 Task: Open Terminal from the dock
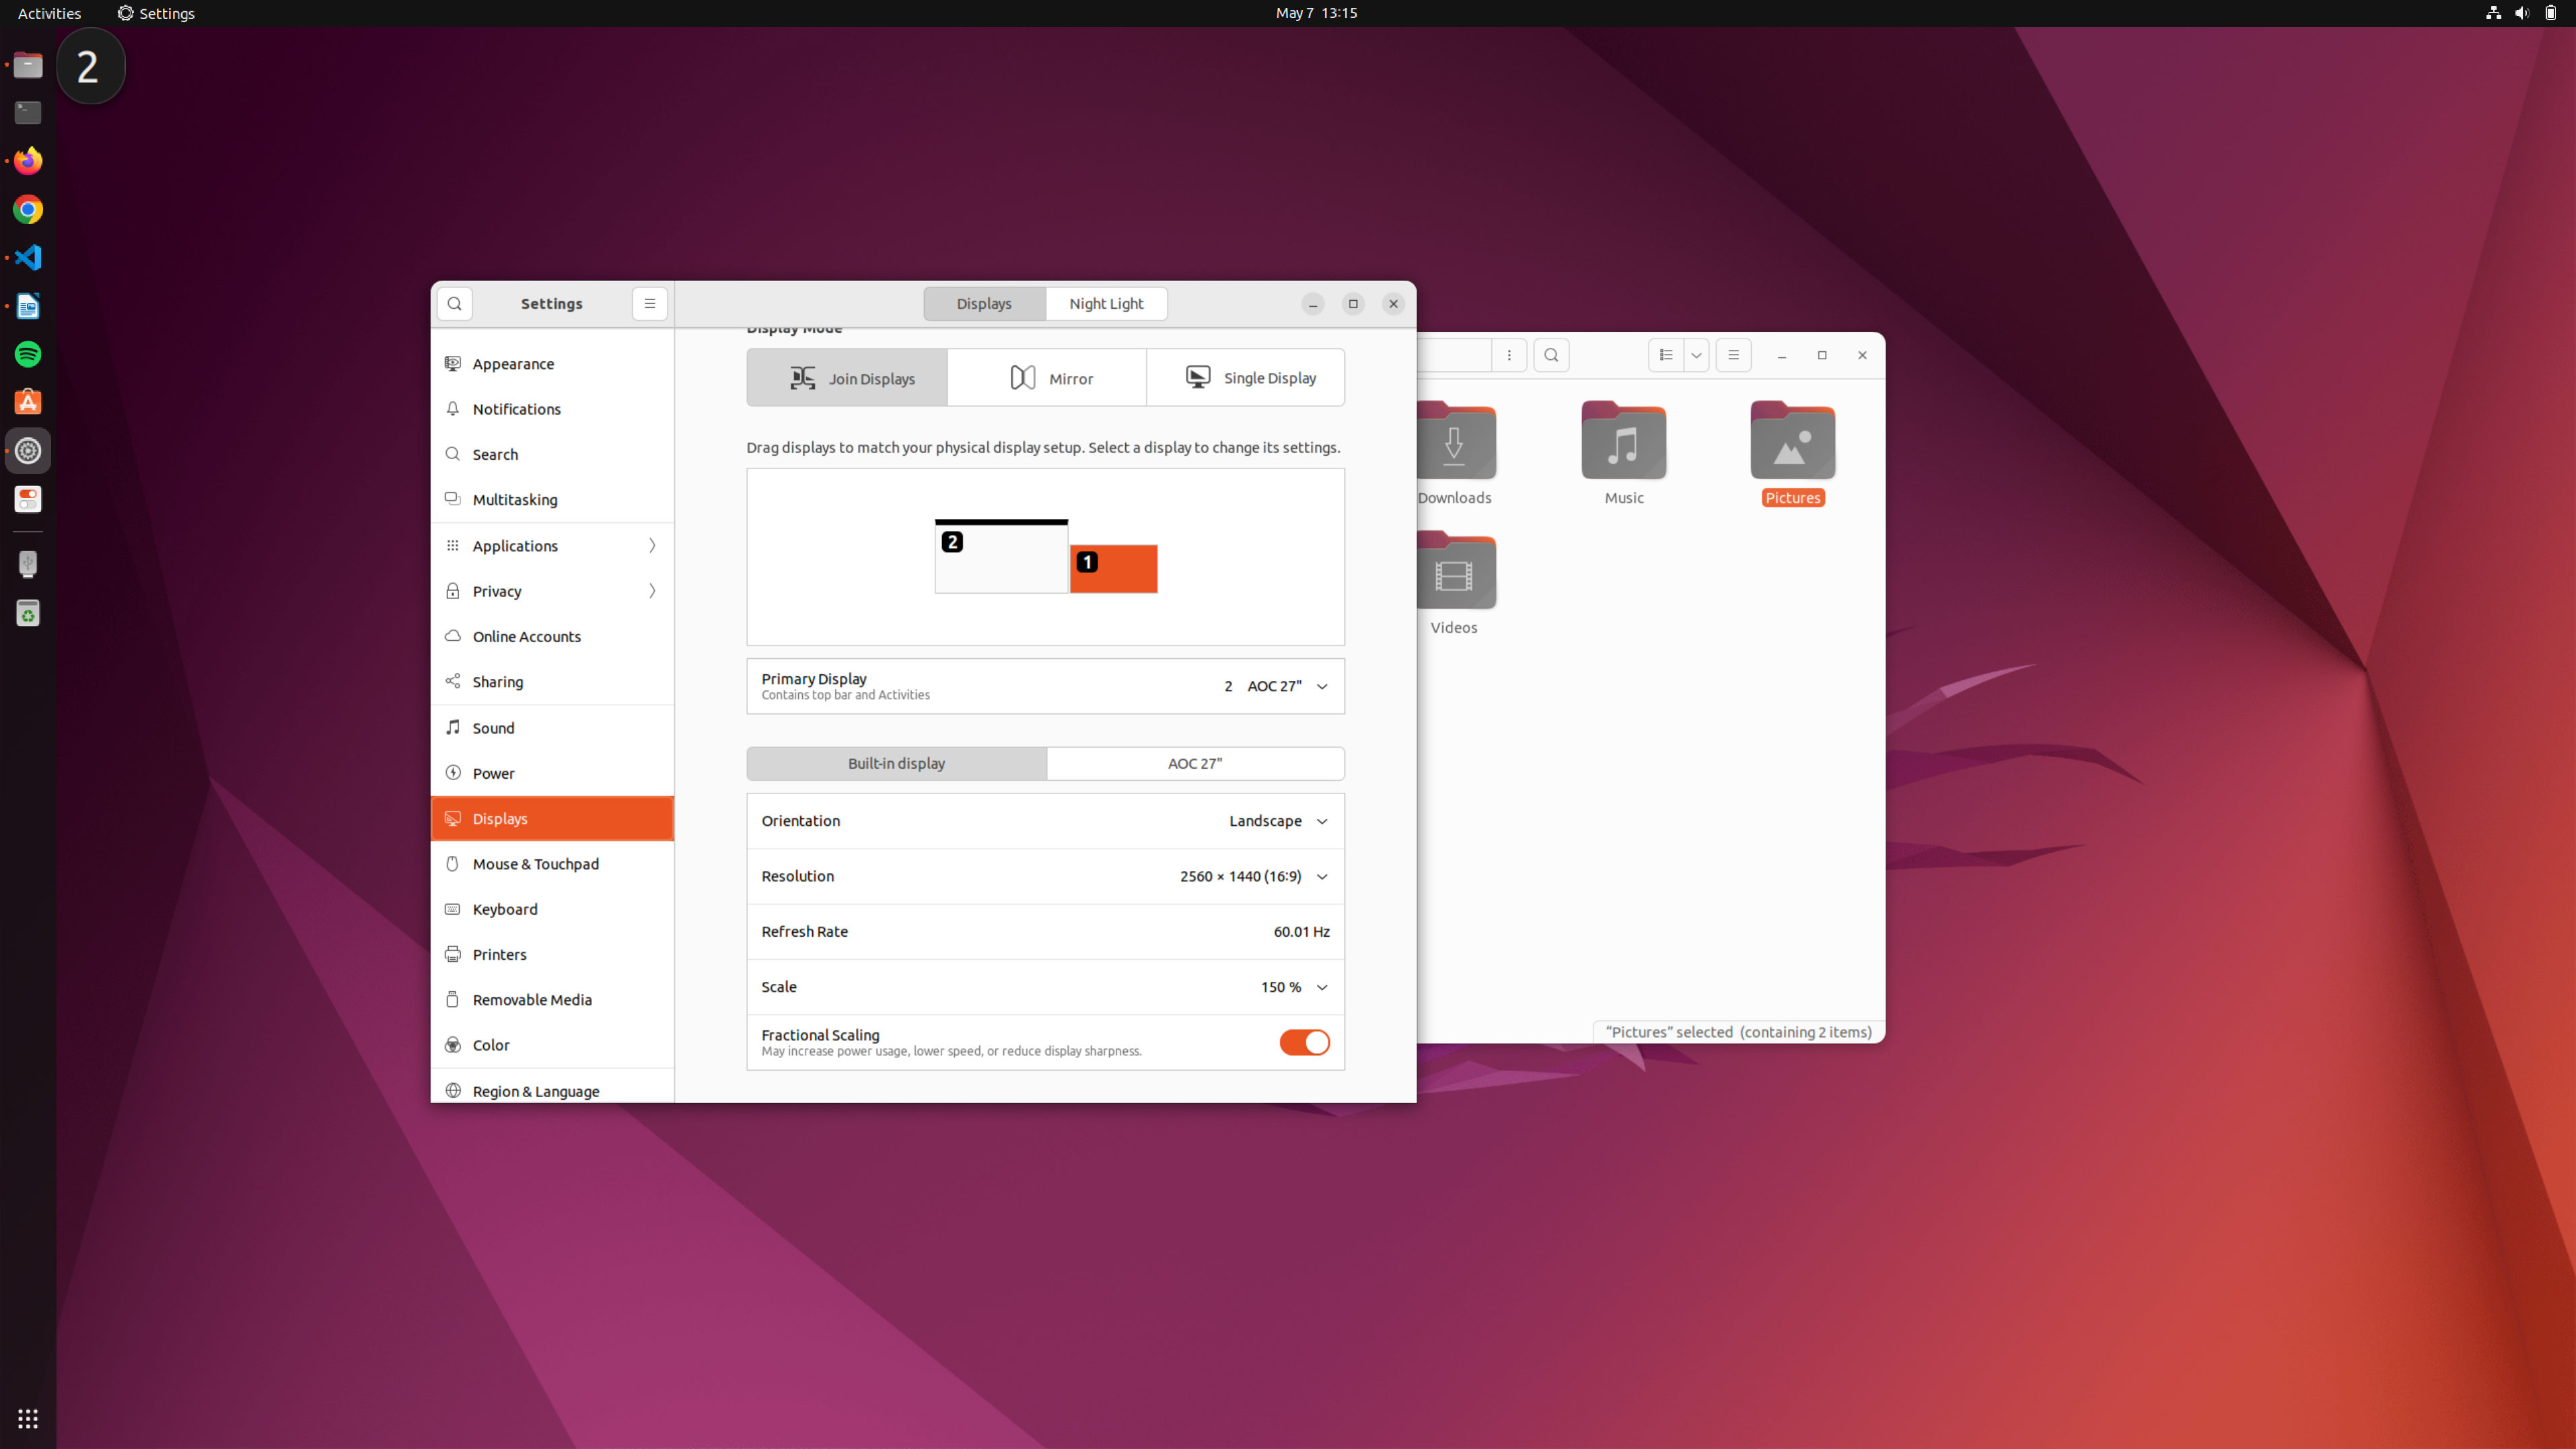(x=28, y=113)
